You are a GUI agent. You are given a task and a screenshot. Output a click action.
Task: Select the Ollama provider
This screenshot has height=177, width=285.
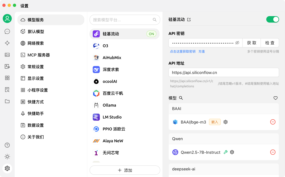pyautogui.click(x=125, y=105)
